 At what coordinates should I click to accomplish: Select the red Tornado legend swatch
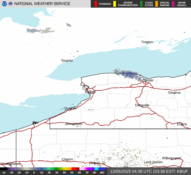[x=96, y=4]
